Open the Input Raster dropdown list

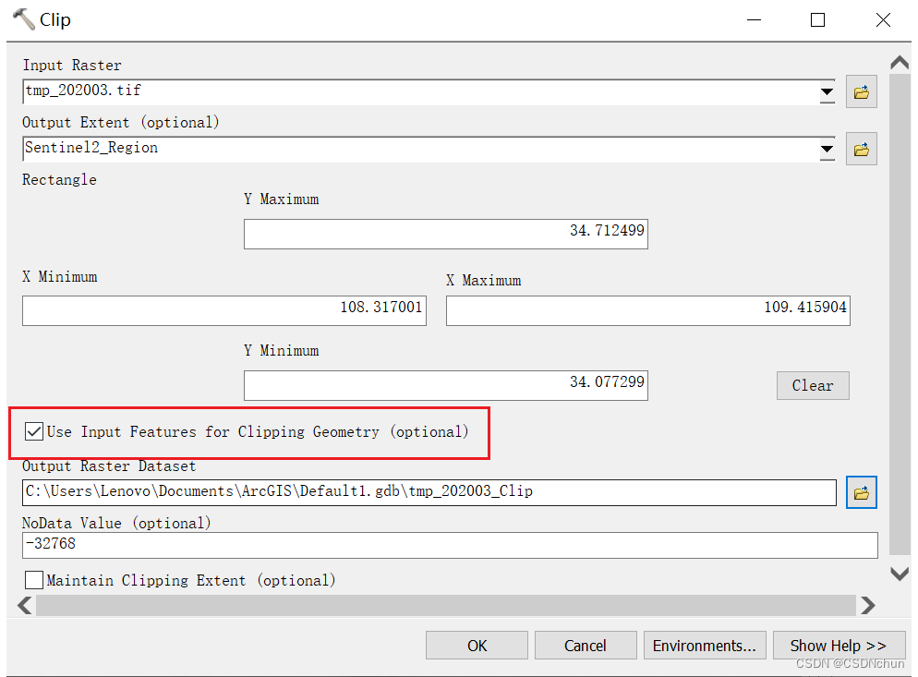(826, 91)
